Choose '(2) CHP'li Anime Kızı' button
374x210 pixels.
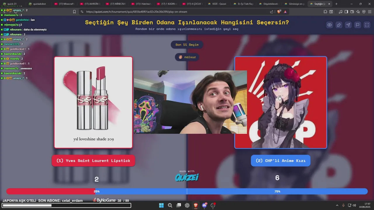[x=280, y=161]
